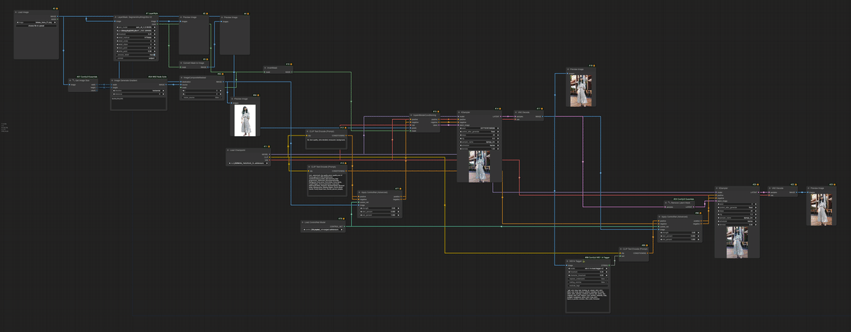Open sampler_name dropdown in KSampler beside InpaintModelConditioning

(479, 142)
